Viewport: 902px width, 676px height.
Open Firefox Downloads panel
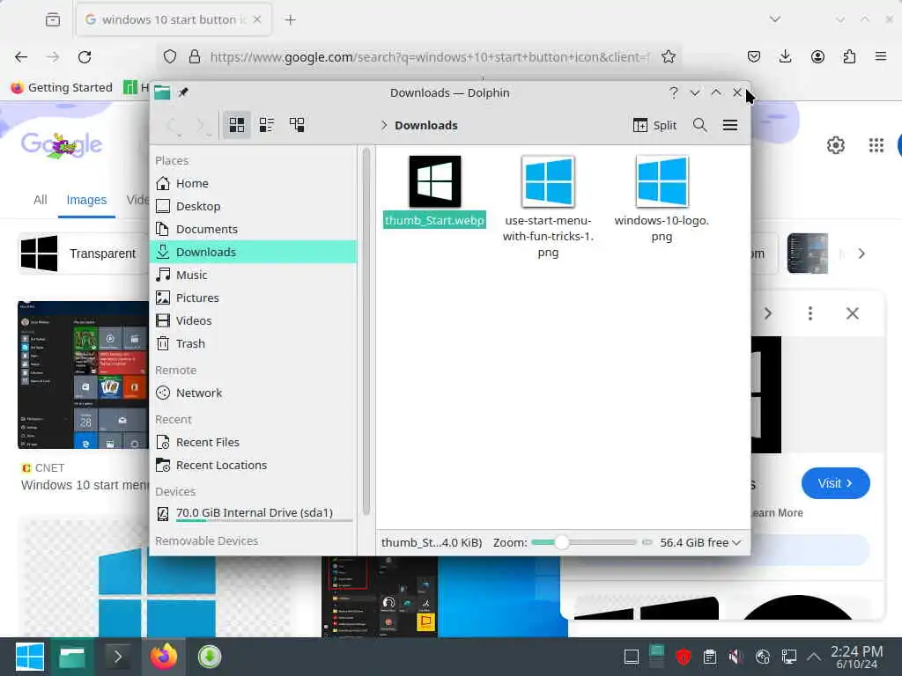(x=785, y=56)
